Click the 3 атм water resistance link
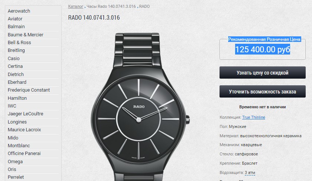Screen dimensions: 312x181 [250, 172]
